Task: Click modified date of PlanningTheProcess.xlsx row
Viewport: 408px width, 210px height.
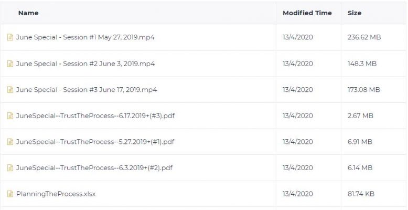Action: [x=298, y=194]
